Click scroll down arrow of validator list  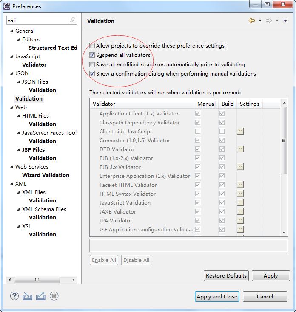click(284, 233)
